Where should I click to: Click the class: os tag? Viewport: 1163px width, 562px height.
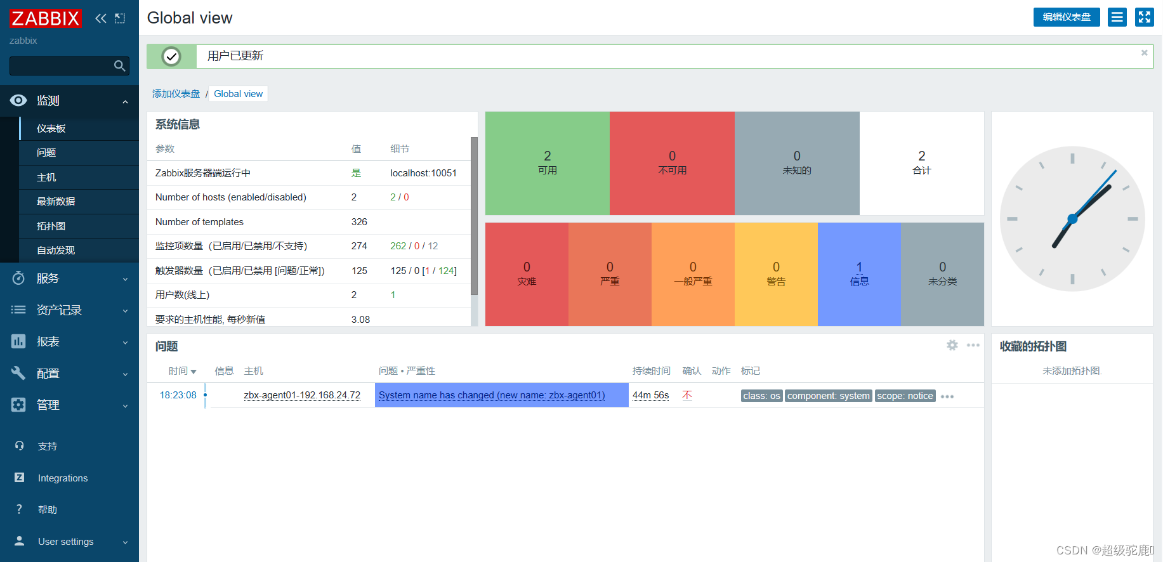coord(761,396)
